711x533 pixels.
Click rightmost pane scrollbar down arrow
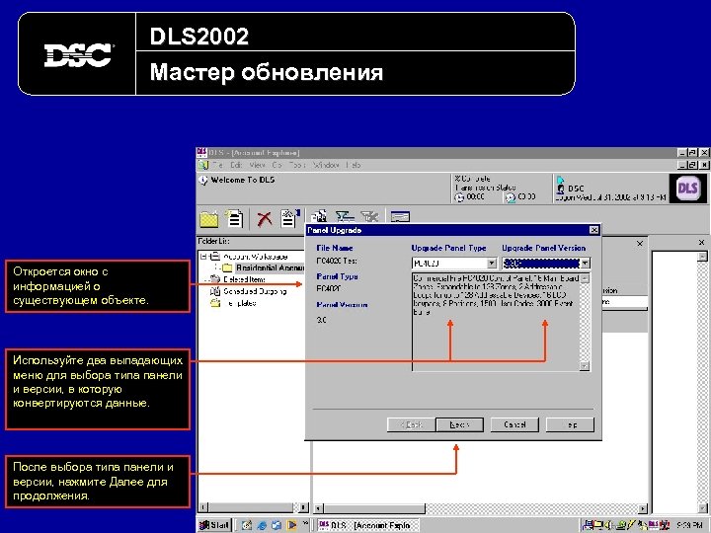702,508
